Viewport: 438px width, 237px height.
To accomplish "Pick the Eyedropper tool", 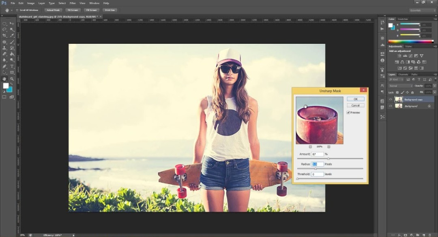I will 12,36.
